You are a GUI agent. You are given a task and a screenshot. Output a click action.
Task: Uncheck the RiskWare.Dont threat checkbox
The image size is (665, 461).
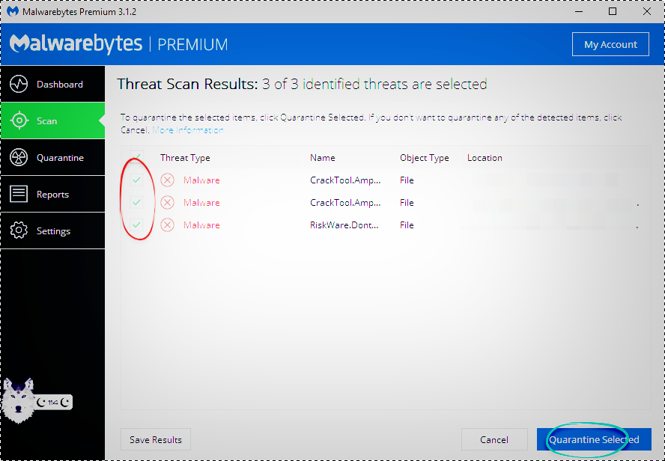click(137, 225)
